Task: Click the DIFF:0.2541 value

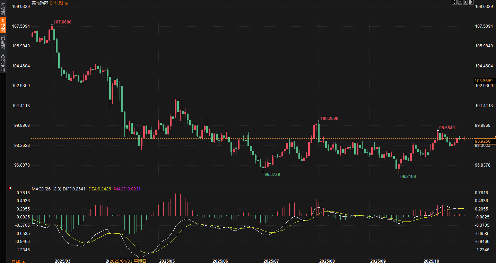Action: [x=75, y=189]
